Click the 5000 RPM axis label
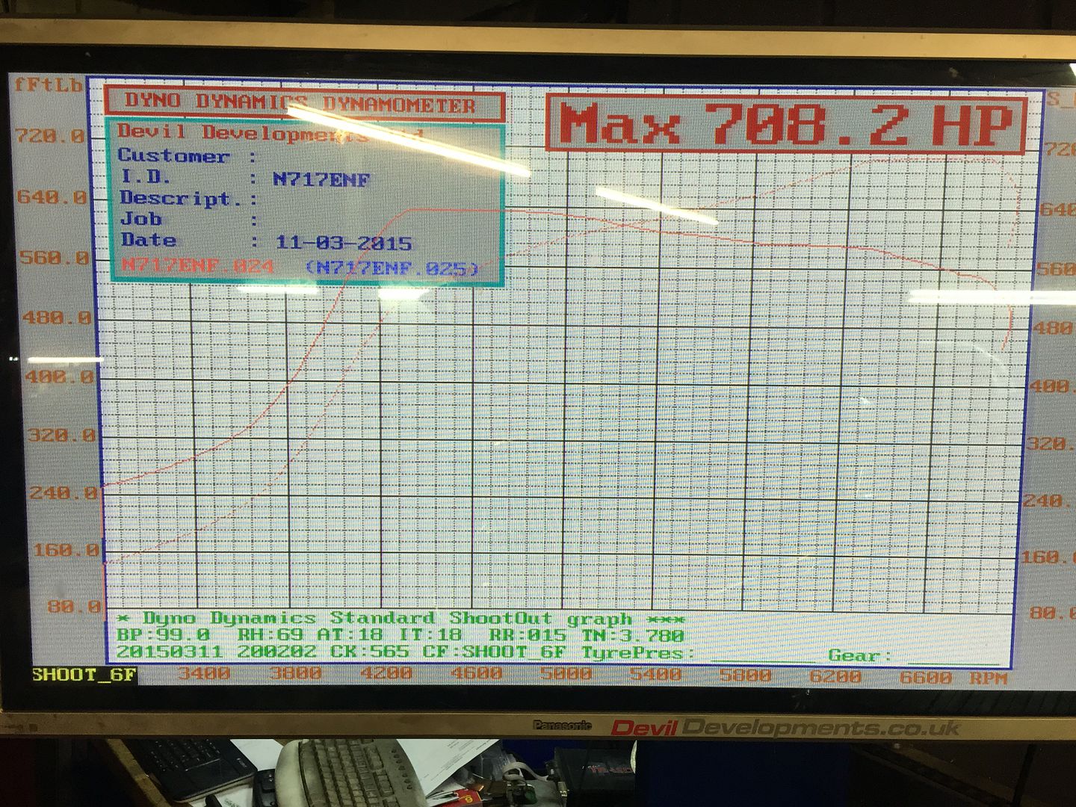This screenshot has height=807, width=1076. 566,674
